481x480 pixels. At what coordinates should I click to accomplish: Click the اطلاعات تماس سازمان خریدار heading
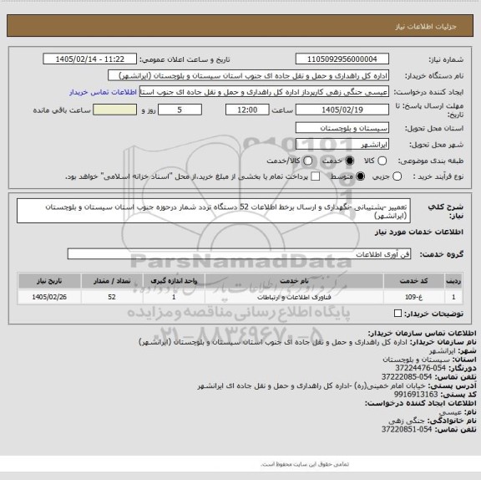pos(422,333)
